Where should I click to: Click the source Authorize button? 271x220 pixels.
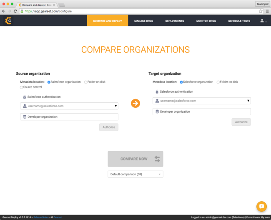[x=109, y=127]
